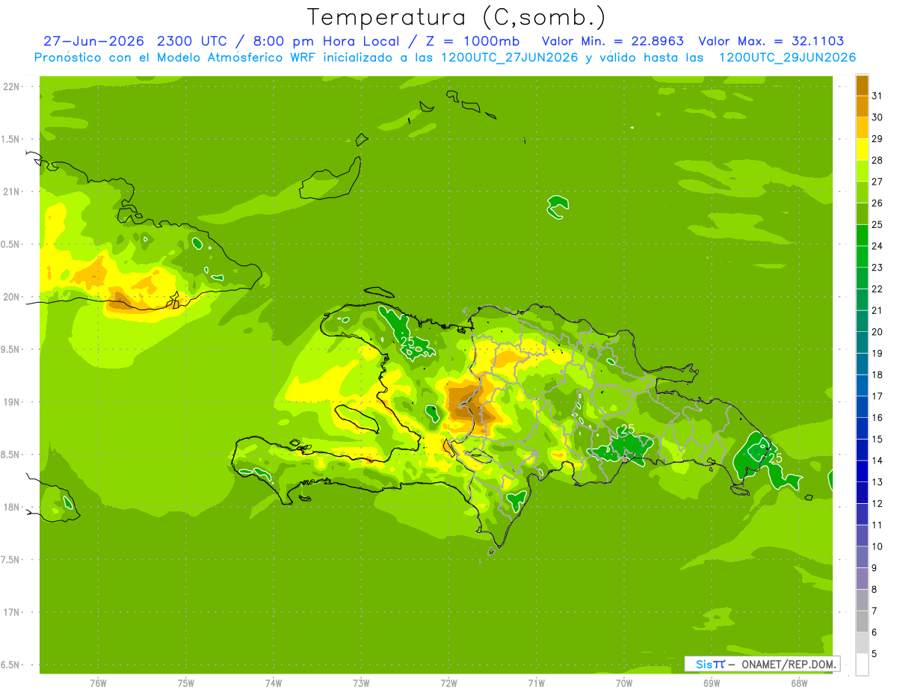Click the yellow swatch between 28 and 29
This screenshot has height=693, width=897.
[x=862, y=150]
